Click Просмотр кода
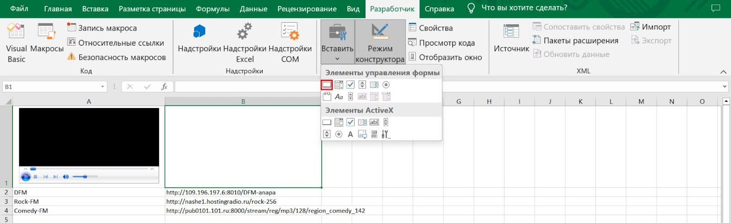The width and height of the screenshot is (731, 223). pyautogui.click(x=442, y=42)
